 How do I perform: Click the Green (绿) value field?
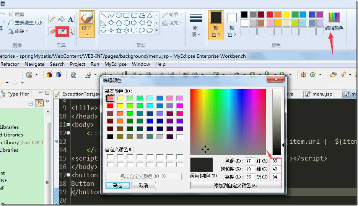pos(276,169)
